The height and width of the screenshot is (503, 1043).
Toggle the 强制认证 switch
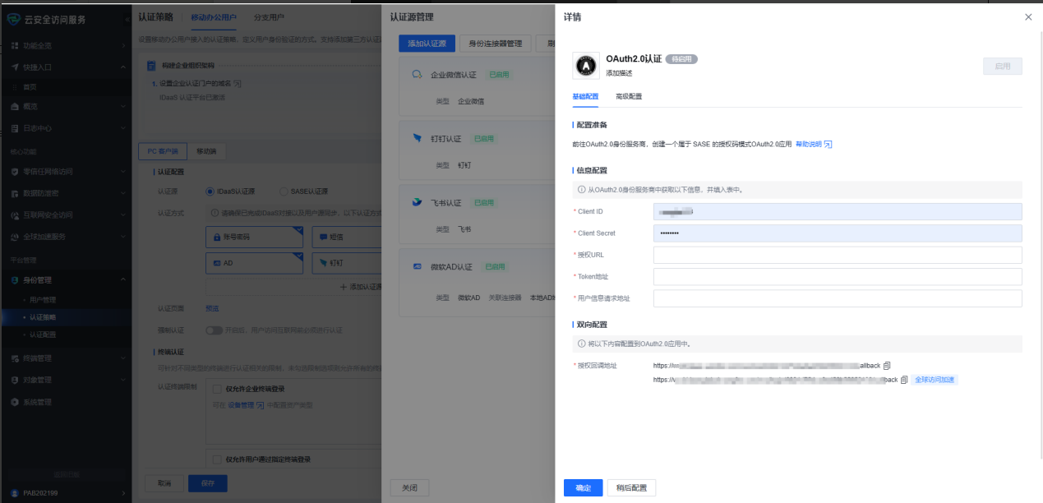click(x=214, y=330)
